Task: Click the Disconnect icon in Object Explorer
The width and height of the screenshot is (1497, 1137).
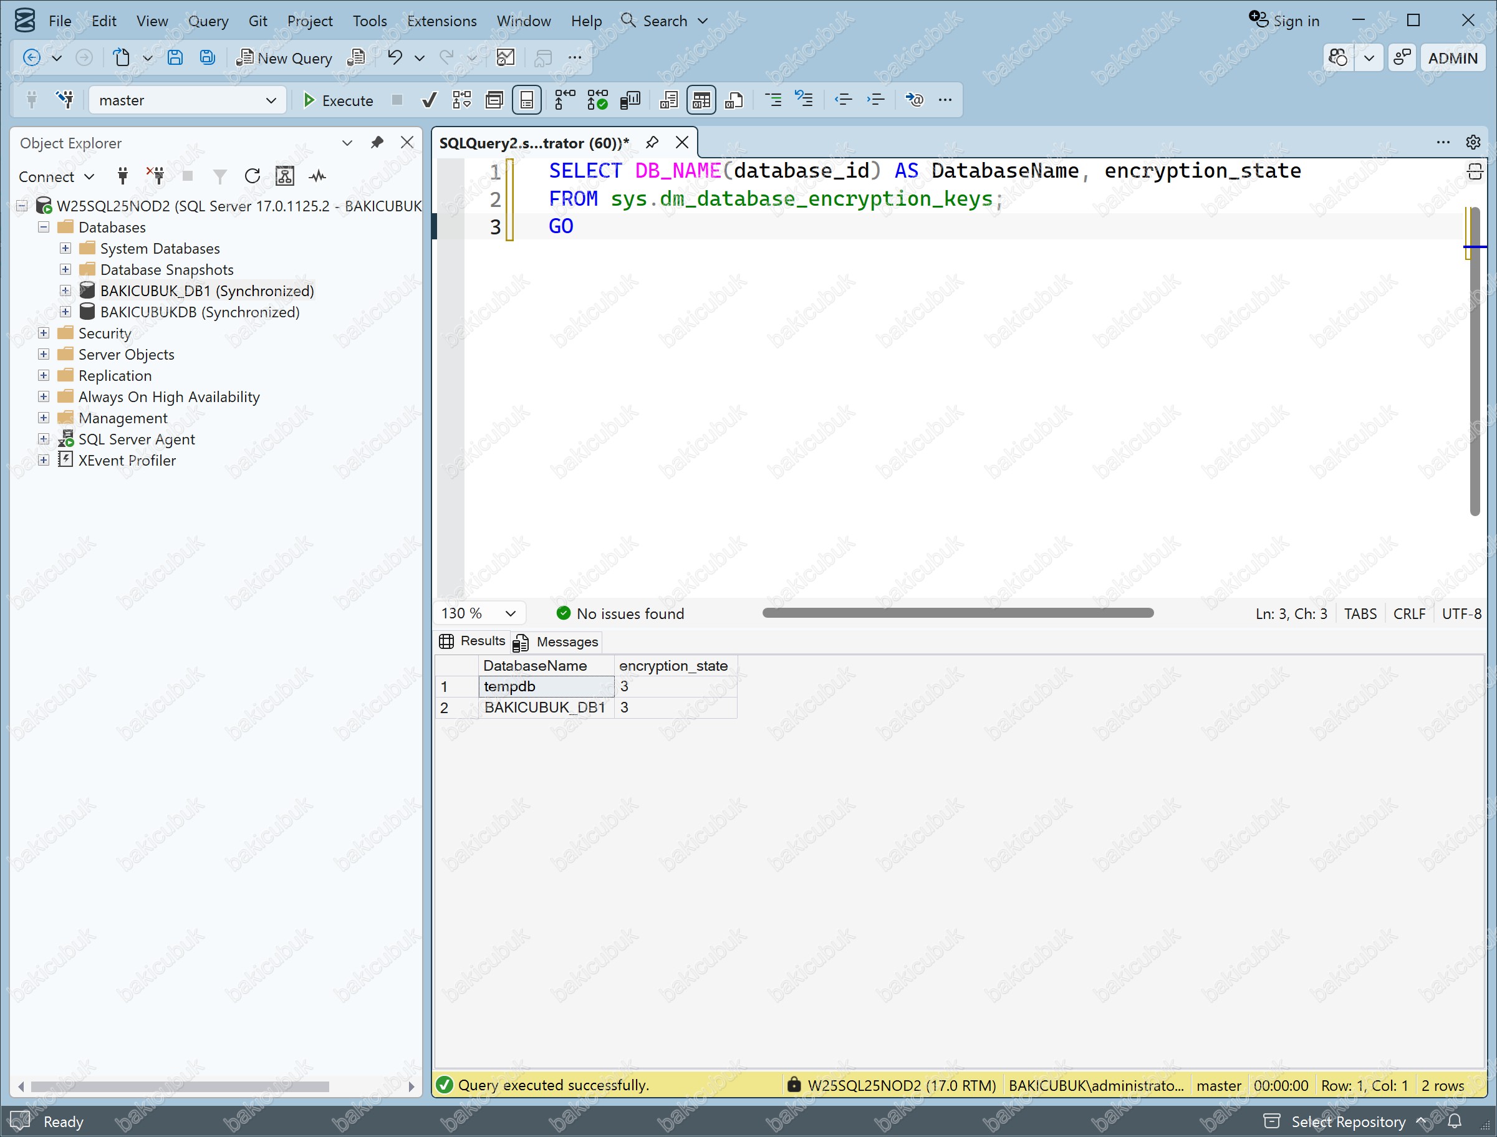Action: (x=156, y=176)
